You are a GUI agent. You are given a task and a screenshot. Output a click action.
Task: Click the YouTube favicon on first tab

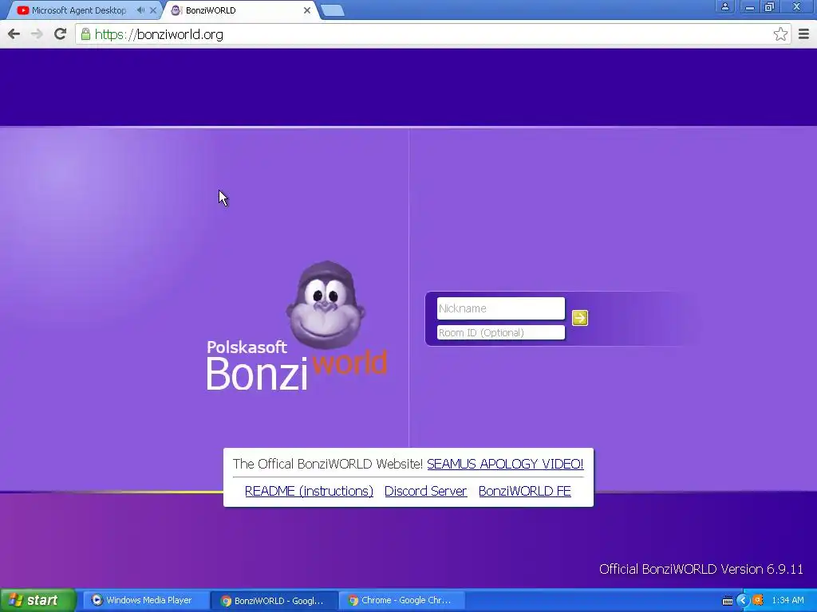[x=23, y=10]
